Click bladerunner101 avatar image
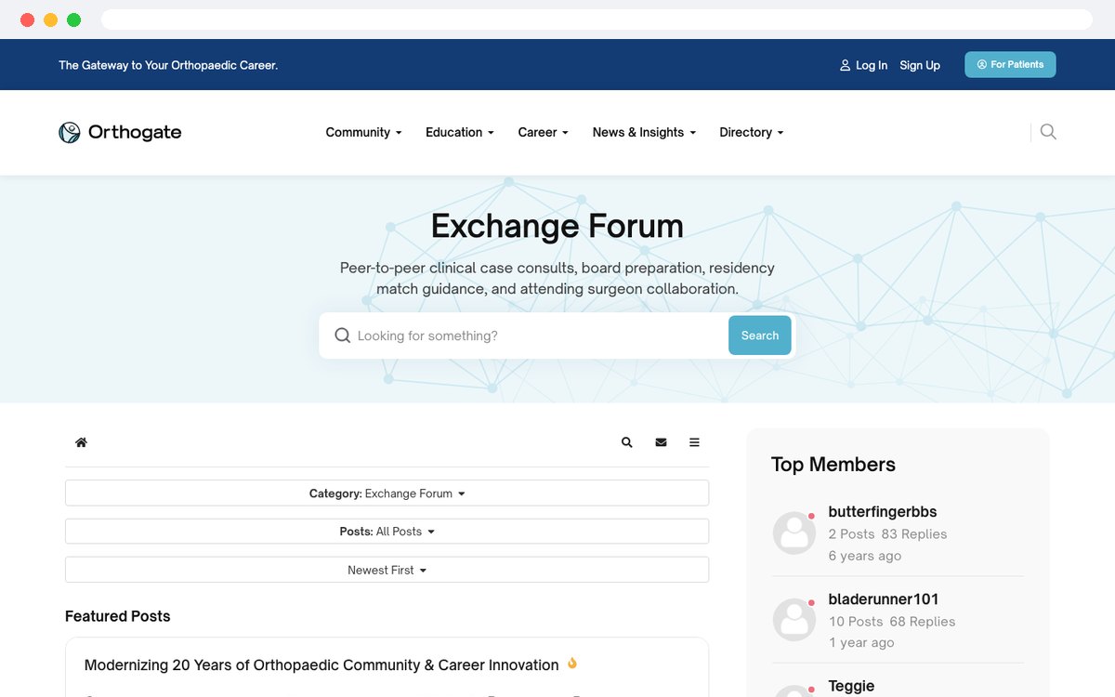Screen dimensions: 1115x697 point(794,621)
